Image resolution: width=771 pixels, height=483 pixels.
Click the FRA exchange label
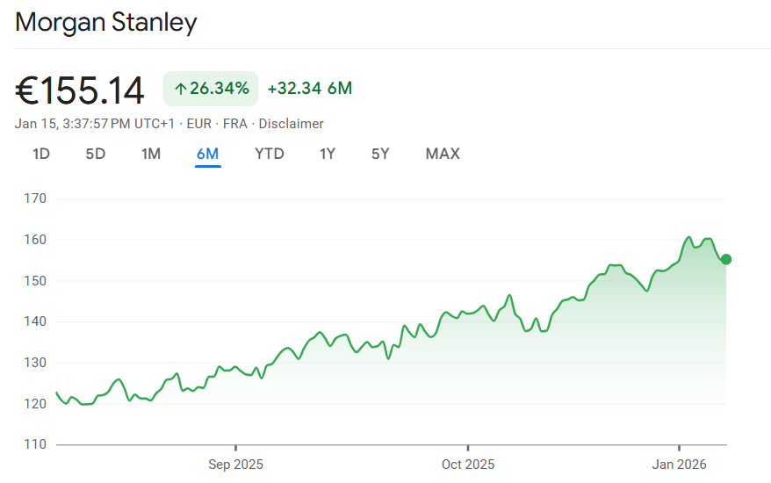coord(234,124)
